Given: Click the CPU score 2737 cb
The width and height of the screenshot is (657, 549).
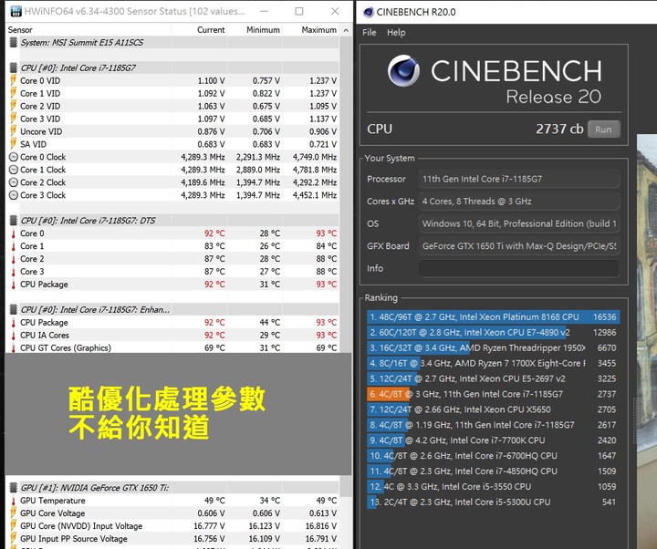Looking at the screenshot, I should [x=559, y=129].
